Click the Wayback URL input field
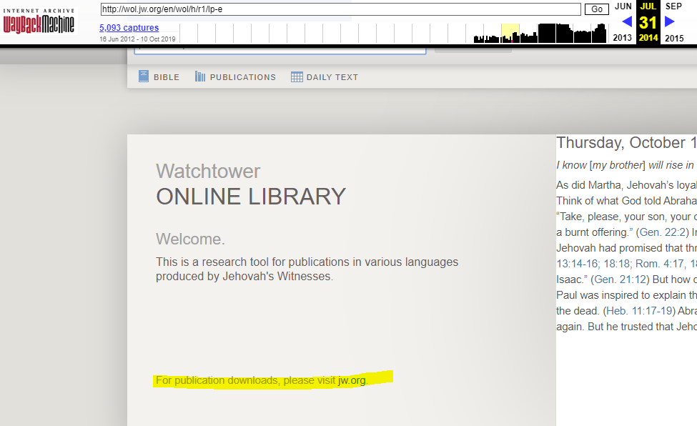The width and height of the screenshot is (697, 426). 340,9
